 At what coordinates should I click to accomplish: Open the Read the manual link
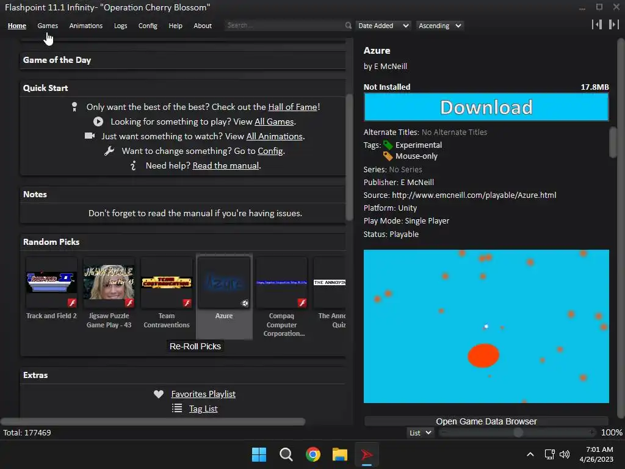[x=226, y=165]
